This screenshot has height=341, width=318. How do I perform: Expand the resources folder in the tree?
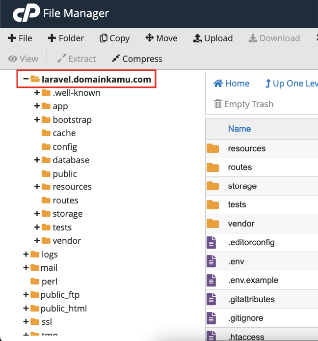[x=37, y=187]
